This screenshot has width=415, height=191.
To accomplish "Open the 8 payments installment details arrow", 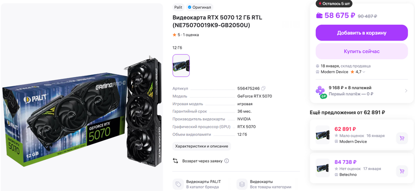I will [406, 91].
